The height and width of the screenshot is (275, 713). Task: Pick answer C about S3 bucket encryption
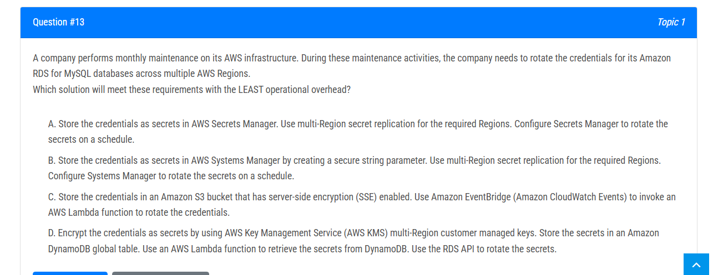coord(362,205)
